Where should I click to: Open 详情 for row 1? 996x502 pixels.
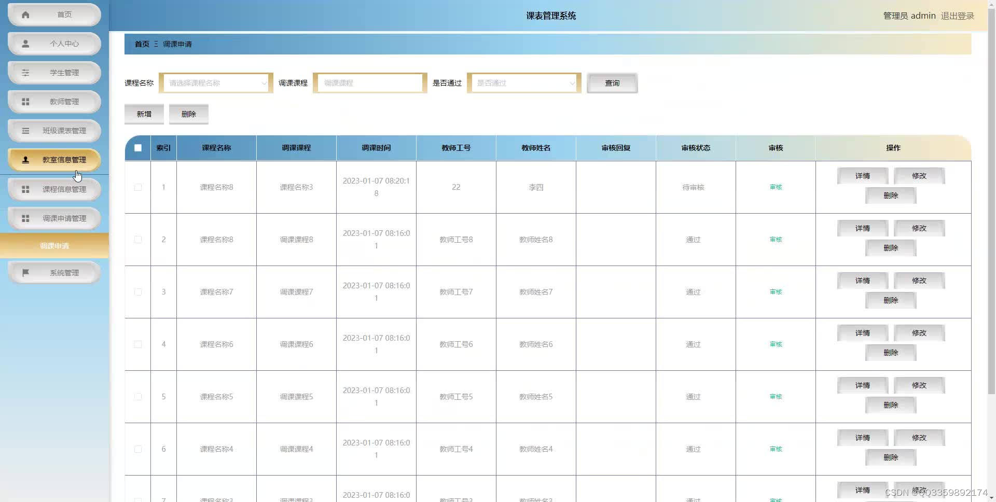pyautogui.click(x=863, y=176)
